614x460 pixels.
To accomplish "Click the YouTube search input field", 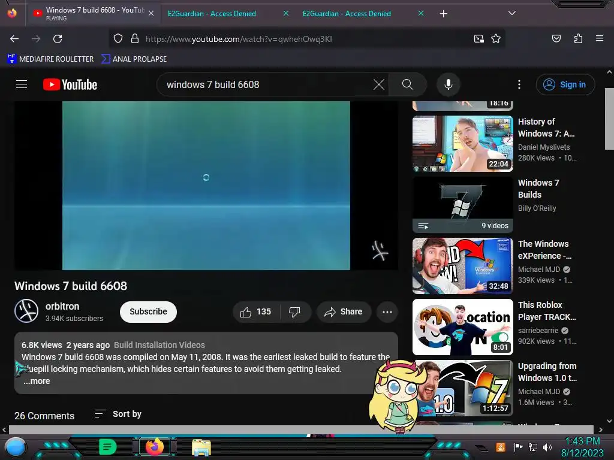I will [x=266, y=84].
